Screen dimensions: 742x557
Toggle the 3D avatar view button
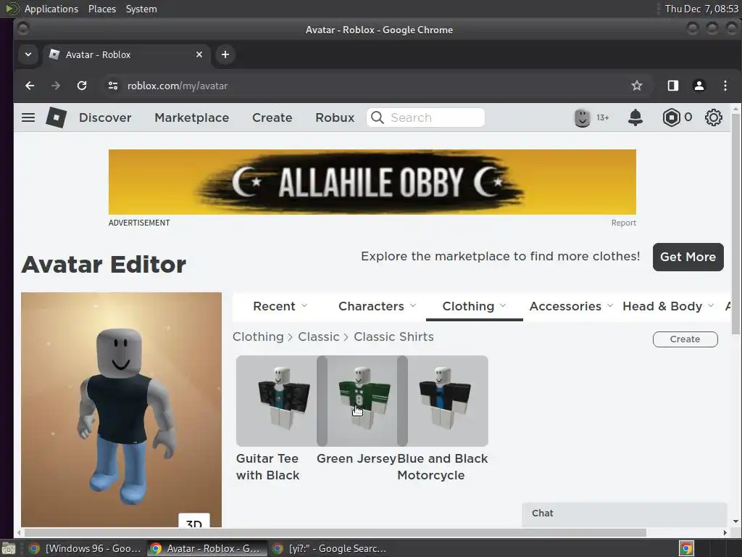(x=194, y=520)
